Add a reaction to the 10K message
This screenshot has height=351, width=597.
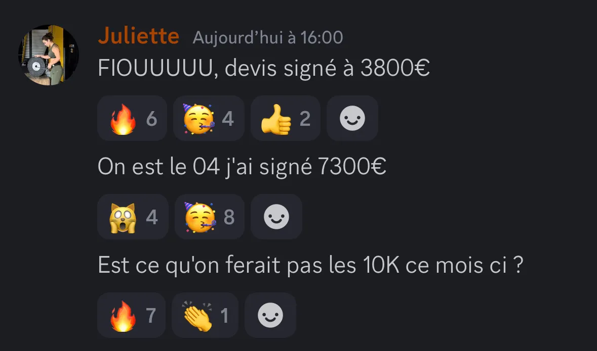click(x=270, y=315)
